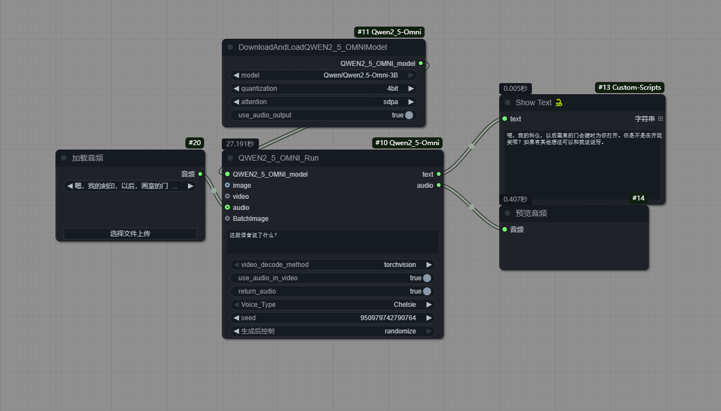721x411 pixels.
Task: Click the right arrow of 生成后控制
Action: [x=429, y=331]
